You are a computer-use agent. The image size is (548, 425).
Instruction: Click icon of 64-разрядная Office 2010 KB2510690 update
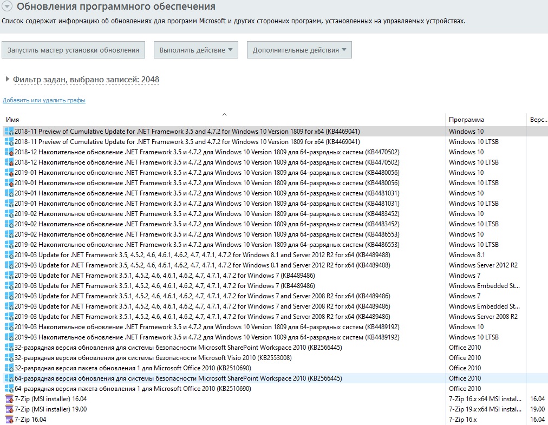pyautogui.click(x=9, y=389)
